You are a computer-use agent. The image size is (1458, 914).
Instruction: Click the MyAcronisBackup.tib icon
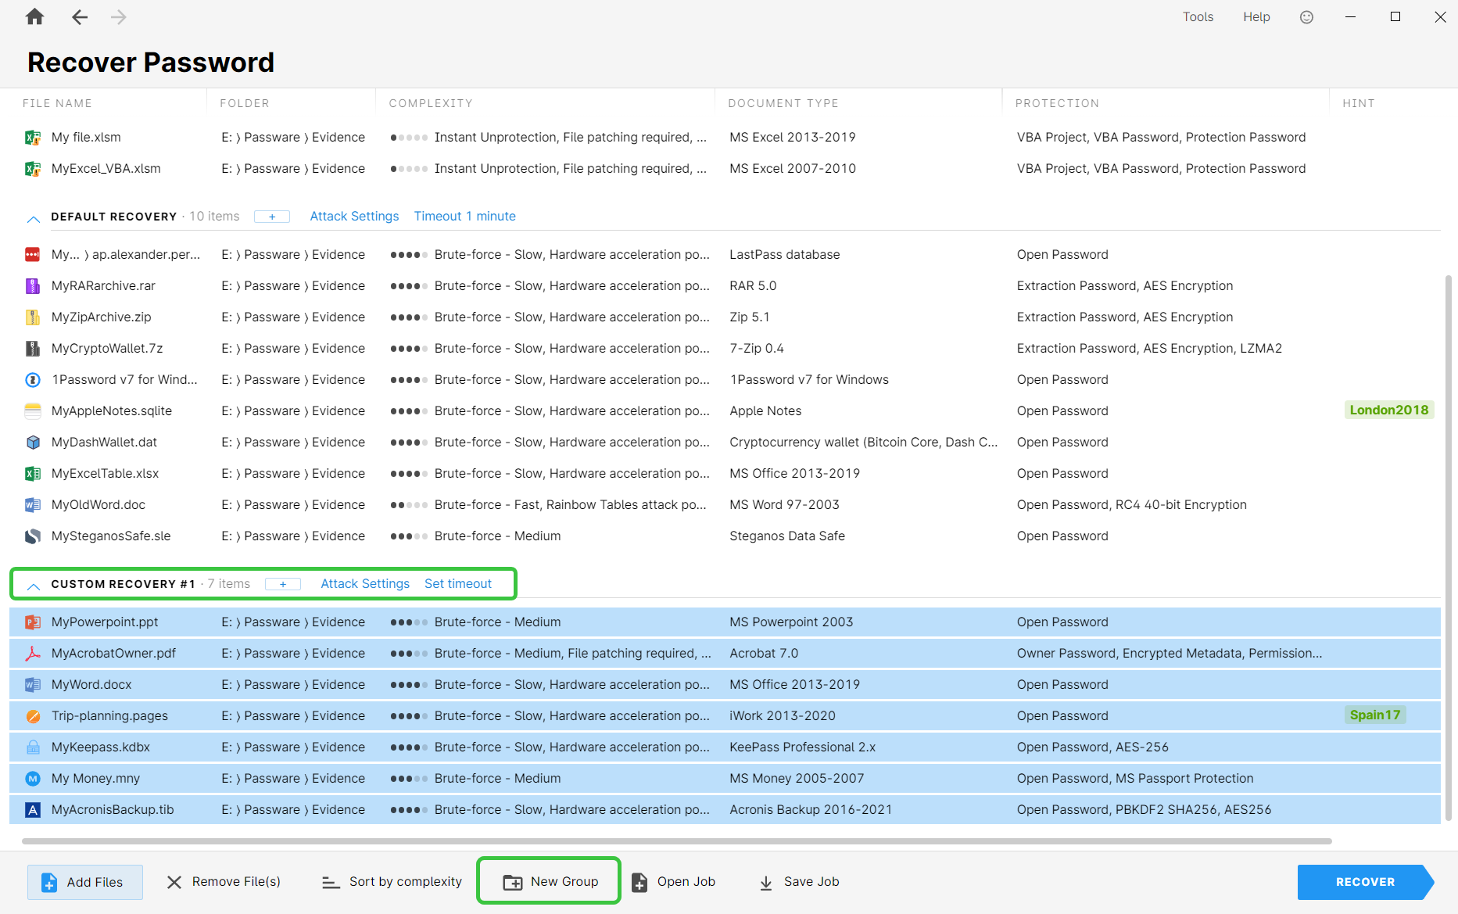pyautogui.click(x=33, y=810)
